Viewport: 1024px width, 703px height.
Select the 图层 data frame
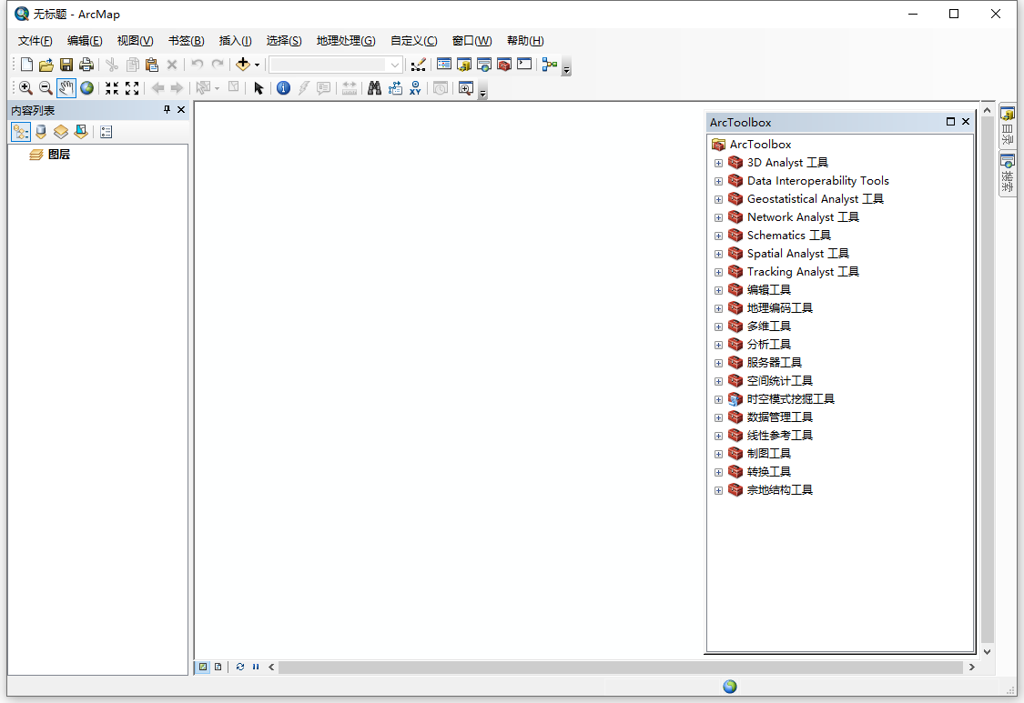pyautogui.click(x=59, y=155)
